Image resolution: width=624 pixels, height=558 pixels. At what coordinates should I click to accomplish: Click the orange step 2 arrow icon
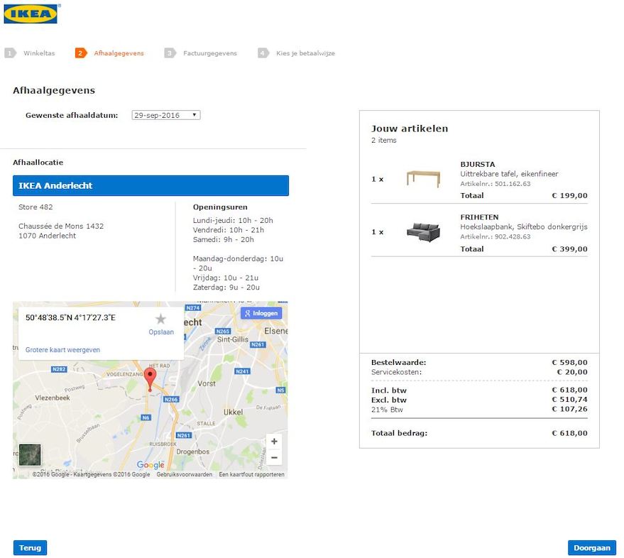tap(81, 53)
